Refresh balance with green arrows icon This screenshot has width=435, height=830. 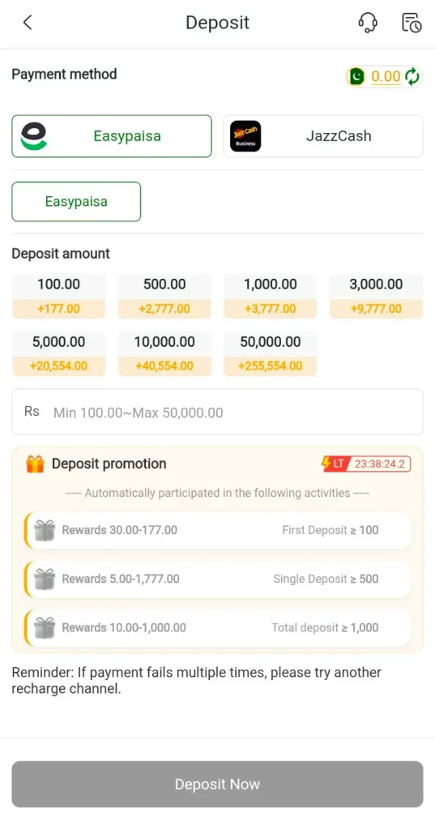[x=412, y=77]
